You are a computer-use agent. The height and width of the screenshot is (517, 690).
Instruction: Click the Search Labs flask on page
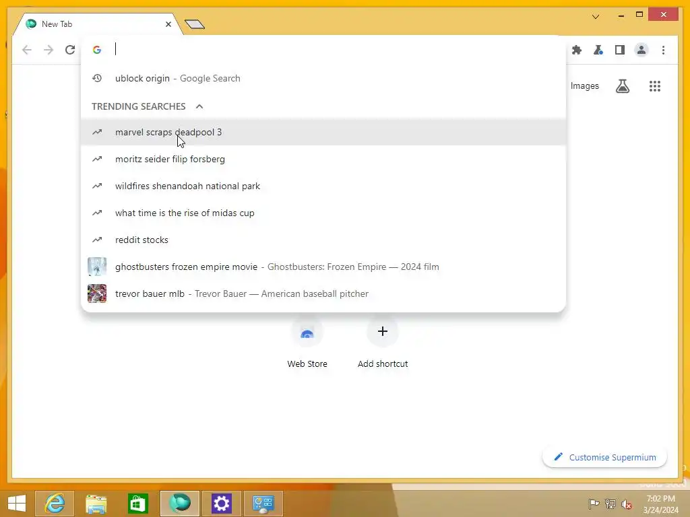(x=622, y=86)
